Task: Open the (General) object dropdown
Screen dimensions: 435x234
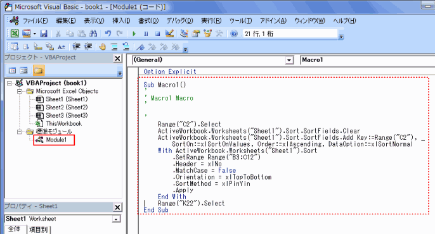Action: point(289,60)
